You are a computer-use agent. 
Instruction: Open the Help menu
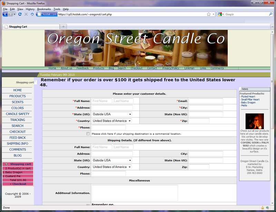[x=66, y=9]
